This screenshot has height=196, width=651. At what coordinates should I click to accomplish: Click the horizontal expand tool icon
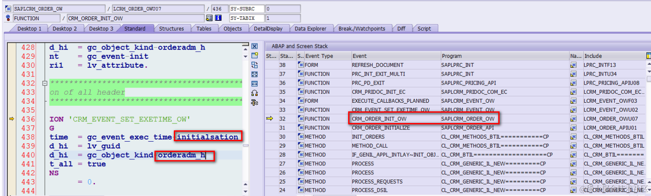(x=255, y=84)
